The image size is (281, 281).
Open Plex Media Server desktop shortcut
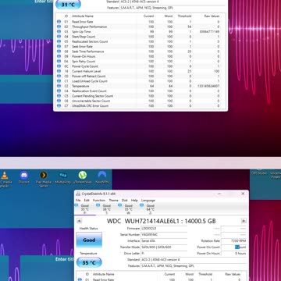pos(44,179)
